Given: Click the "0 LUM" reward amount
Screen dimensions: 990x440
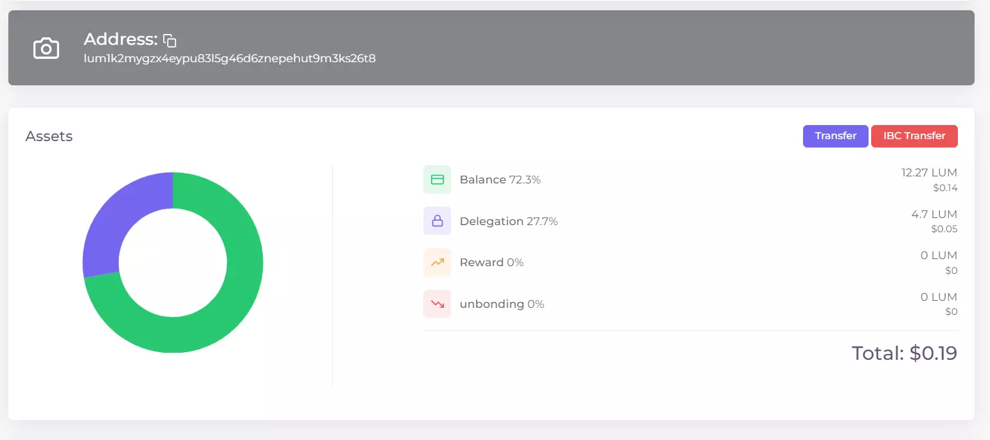Looking at the screenshot, I should coord(939,255).
